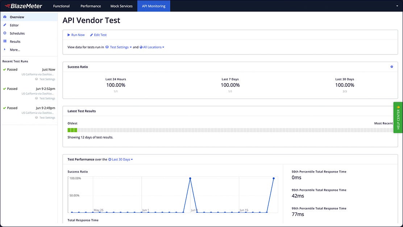Click the clock icon beside Last 30 Days
Image resolution: width=403 pixels, height=227 pixels.
110,159
